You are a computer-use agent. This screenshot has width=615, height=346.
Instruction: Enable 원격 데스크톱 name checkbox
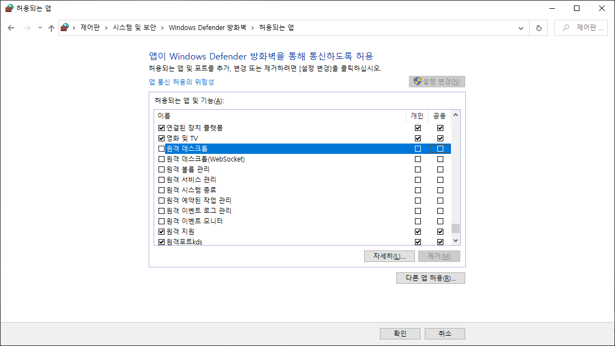tap(161, 149)
